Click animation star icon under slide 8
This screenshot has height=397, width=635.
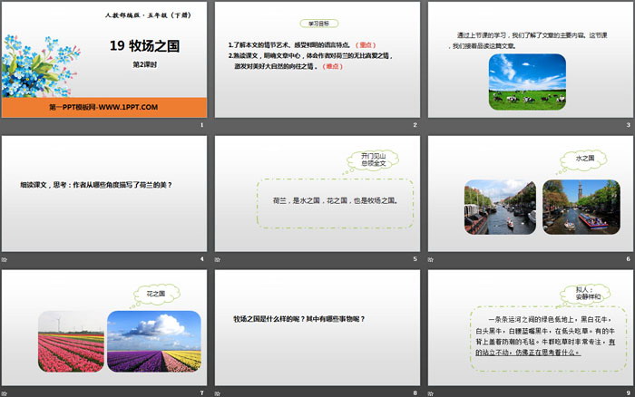[218, 393]
